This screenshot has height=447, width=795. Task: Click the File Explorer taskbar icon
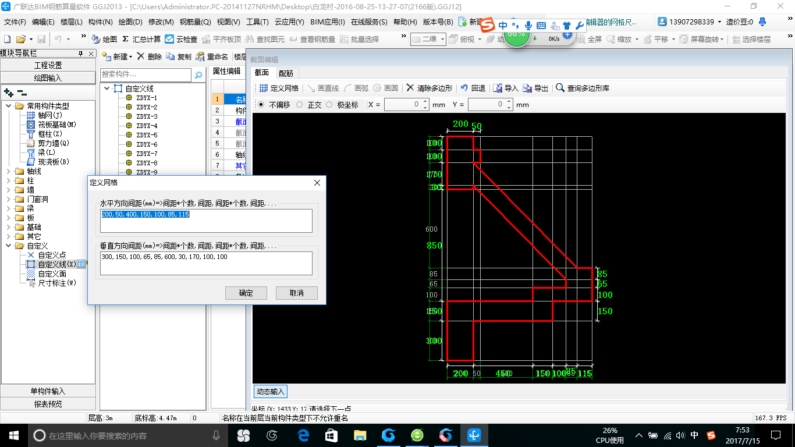(360, 435)
